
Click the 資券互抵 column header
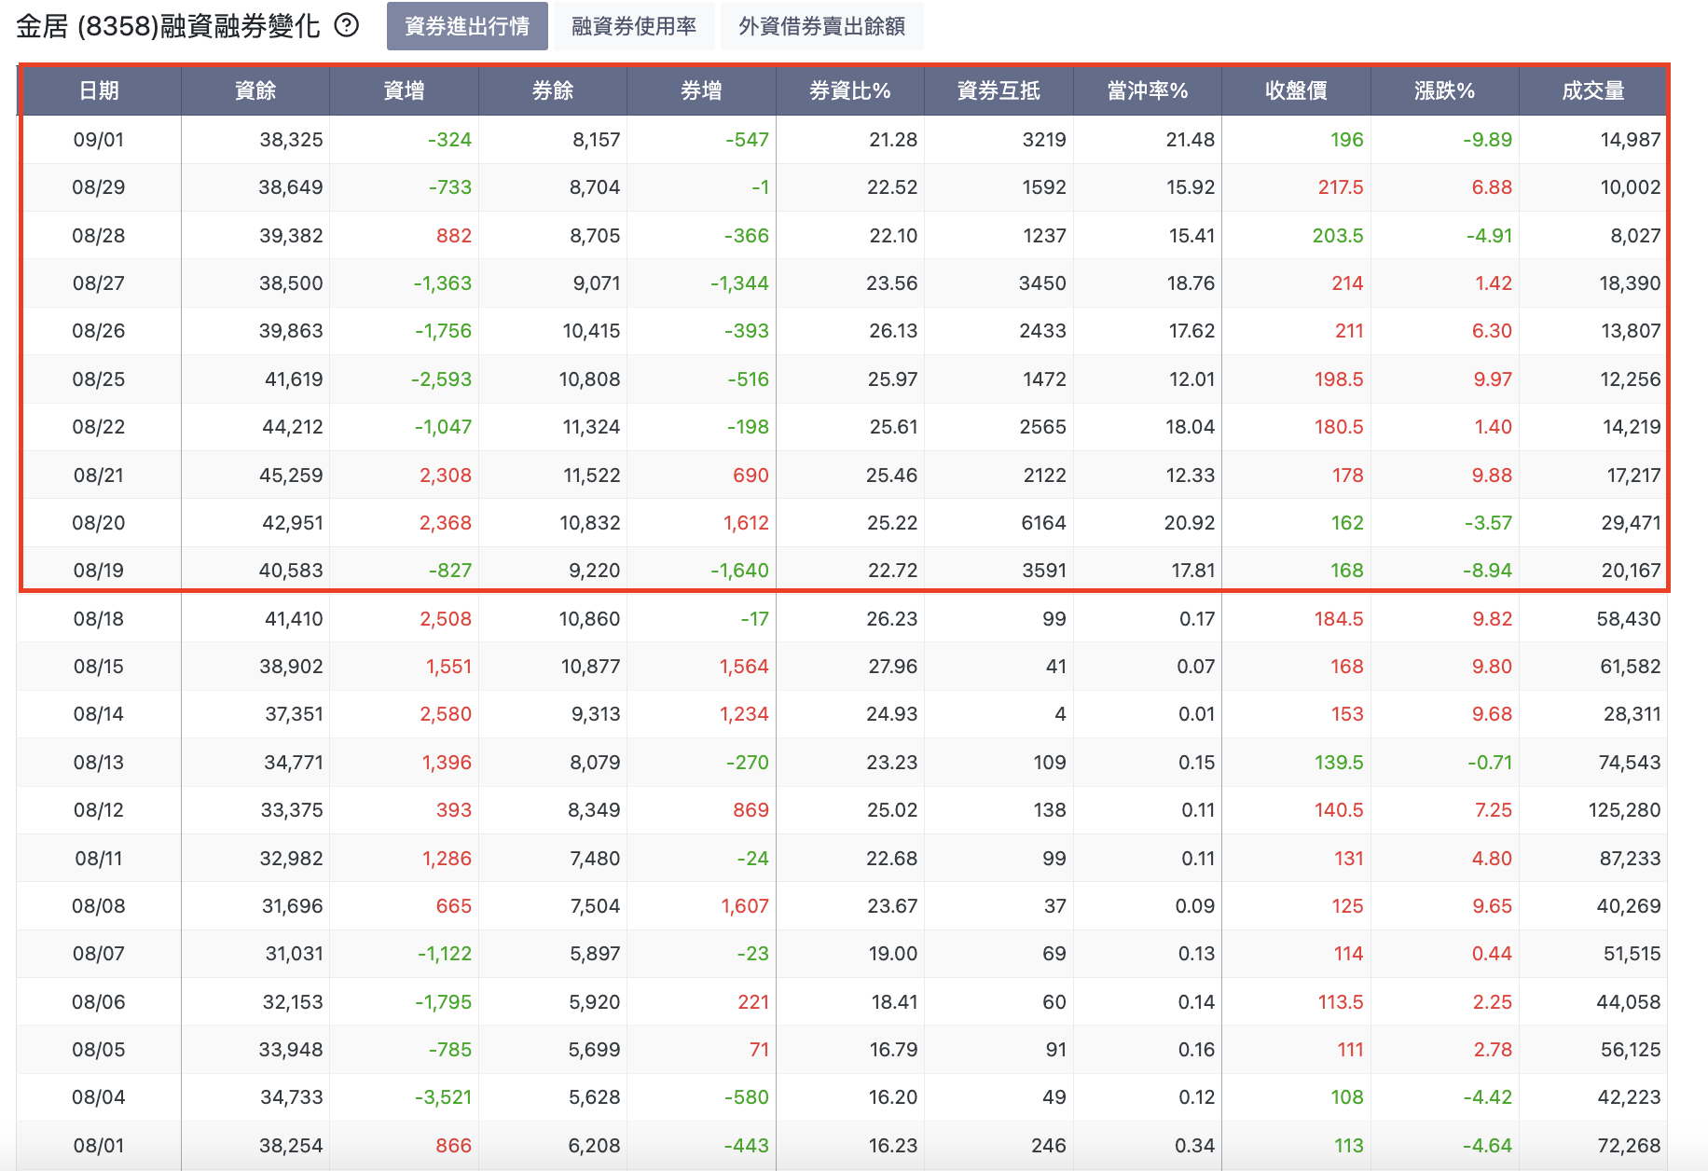click(999, 90)
